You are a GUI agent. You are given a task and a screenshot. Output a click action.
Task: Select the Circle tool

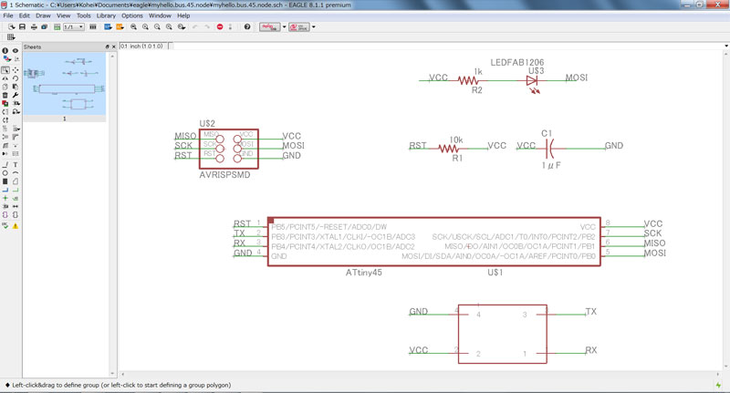(x=5, y=173)
